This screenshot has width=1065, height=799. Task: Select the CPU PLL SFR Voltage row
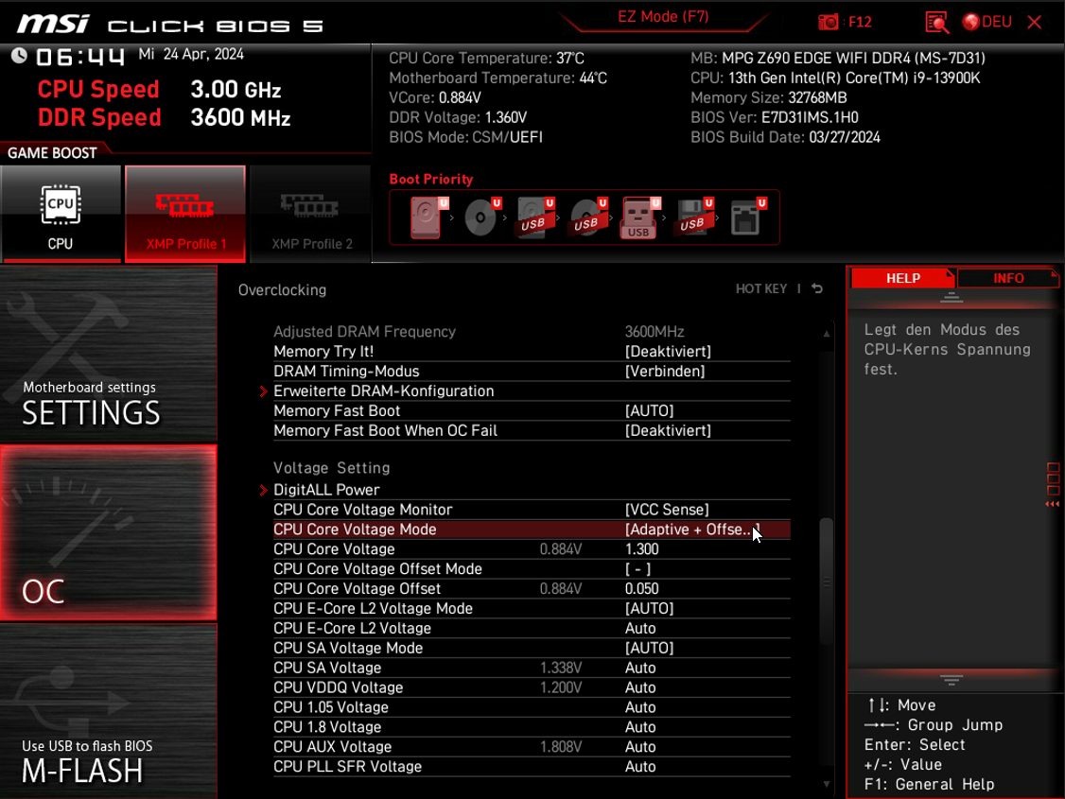[x=532, y=767]
